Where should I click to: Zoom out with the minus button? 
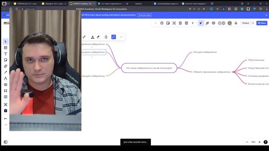(247, 142)
